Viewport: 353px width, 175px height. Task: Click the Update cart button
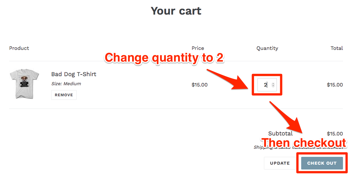(x=280, y=163)
